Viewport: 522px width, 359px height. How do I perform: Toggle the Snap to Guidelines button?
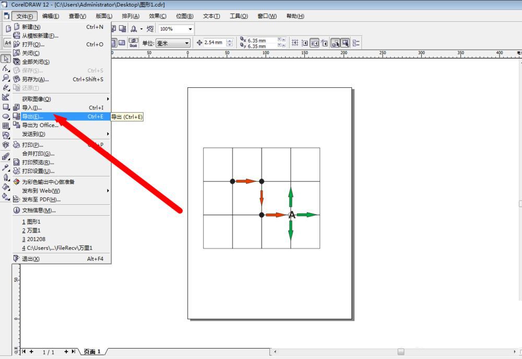click(304, 43)
